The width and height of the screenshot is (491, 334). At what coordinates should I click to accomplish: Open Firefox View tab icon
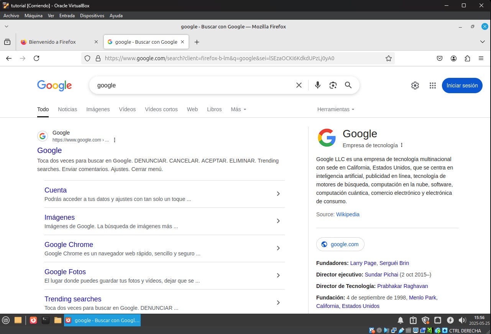(7, 42)
